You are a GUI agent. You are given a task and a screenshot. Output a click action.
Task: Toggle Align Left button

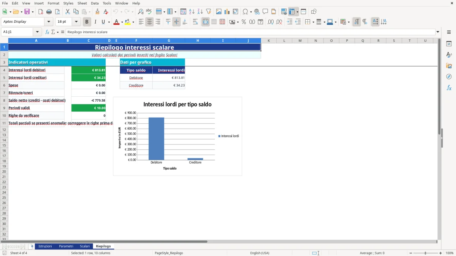tap(141, 22)
